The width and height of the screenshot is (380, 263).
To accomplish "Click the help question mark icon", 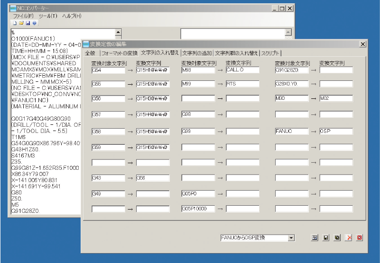I will (x=35, y=23).
